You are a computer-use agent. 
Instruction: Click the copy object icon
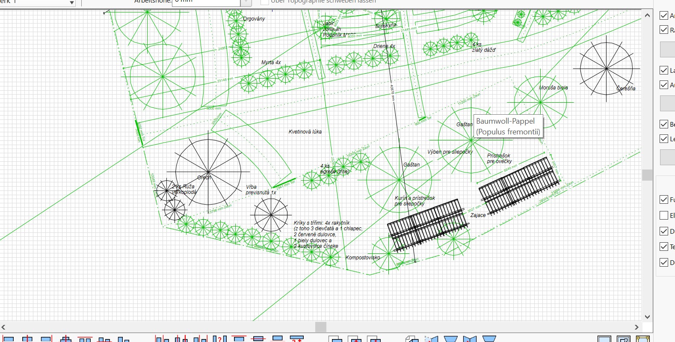(x=412, y=339)
